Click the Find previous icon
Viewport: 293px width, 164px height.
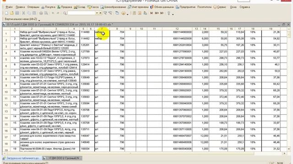coord(110,13)
